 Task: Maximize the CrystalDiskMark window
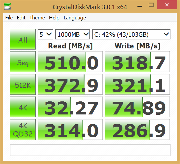pyautogui.click(x=151, y=5)
